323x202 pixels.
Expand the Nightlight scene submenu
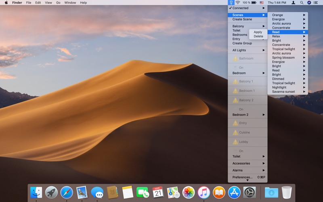pyautogui.click(x=288, y=87)
